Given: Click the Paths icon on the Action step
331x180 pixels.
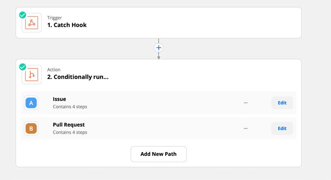Looking at the screenshot, I should pyautogui.click(x=32, y=75).
